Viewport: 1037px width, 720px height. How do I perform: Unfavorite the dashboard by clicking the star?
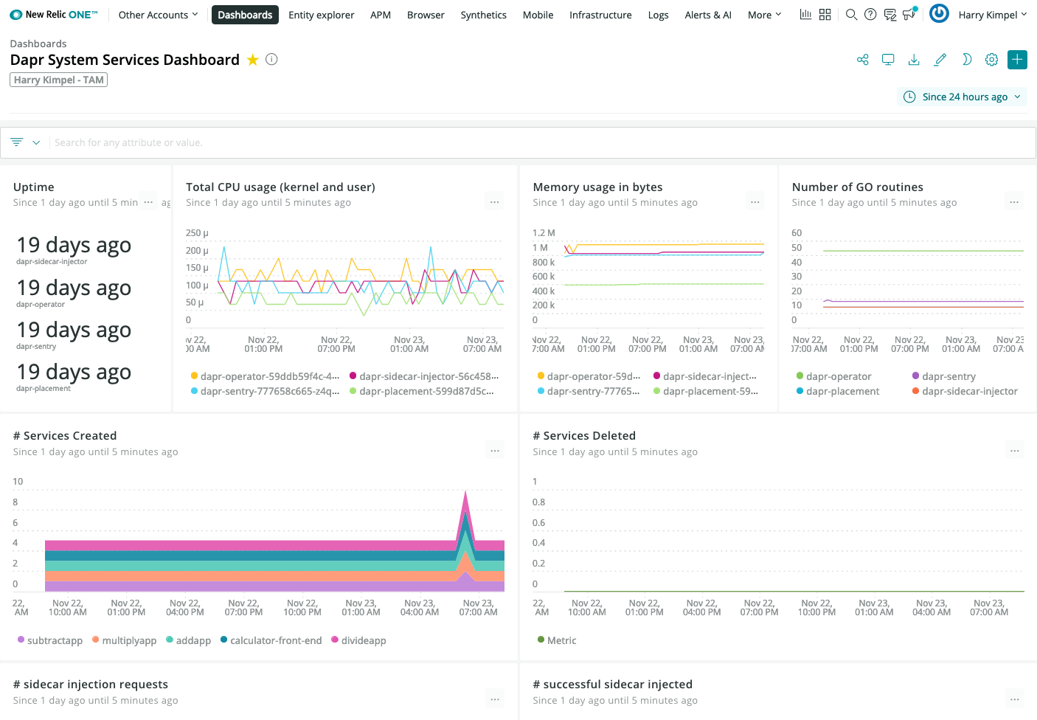[252, 60]
